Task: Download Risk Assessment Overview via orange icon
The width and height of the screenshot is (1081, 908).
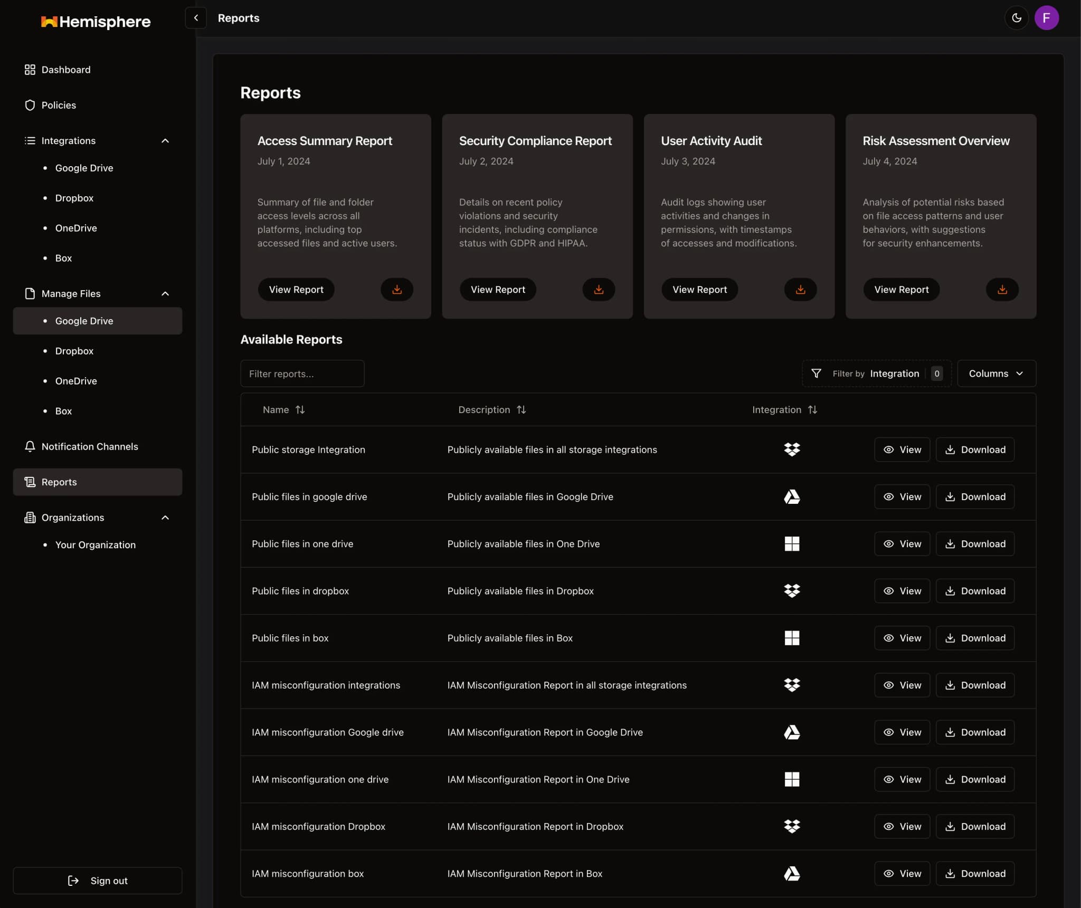Action: (x=1002, y=290)
